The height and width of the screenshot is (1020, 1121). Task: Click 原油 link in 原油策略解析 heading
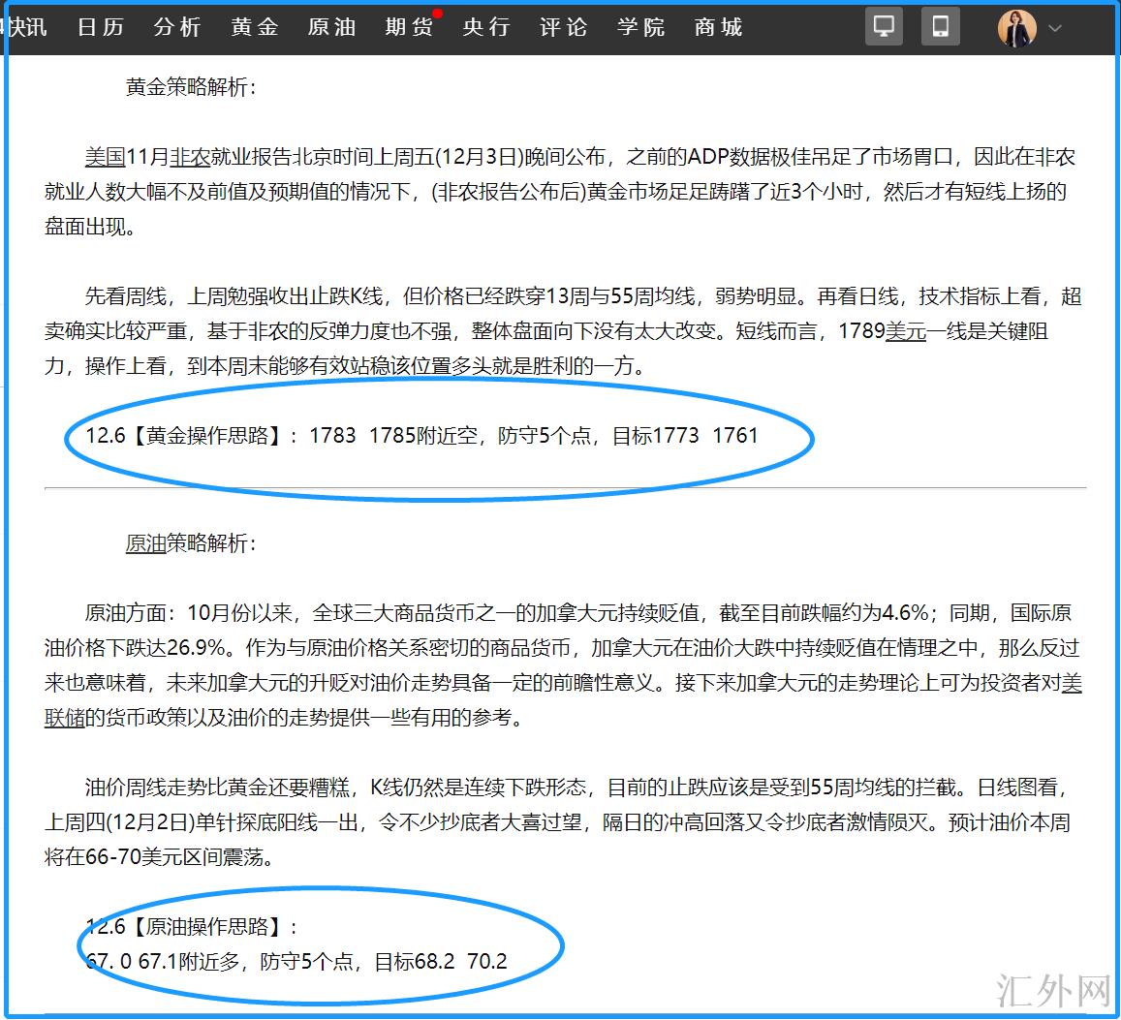(x=145, y=542)
